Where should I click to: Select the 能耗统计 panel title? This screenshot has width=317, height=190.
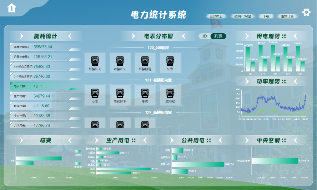point(45,36)
